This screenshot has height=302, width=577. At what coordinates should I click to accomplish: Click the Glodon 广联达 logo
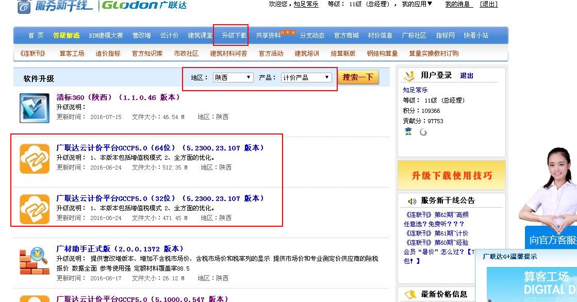(144, 6)
